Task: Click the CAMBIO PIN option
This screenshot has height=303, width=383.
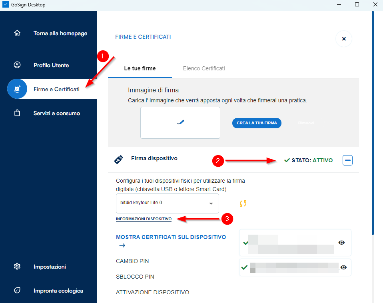Action: click(x=132, y=261)
